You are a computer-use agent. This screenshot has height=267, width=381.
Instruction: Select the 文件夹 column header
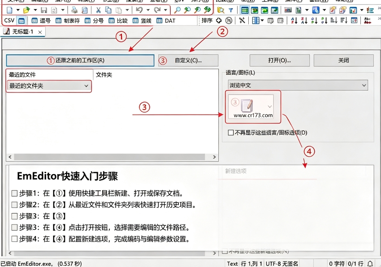point(104,74)
